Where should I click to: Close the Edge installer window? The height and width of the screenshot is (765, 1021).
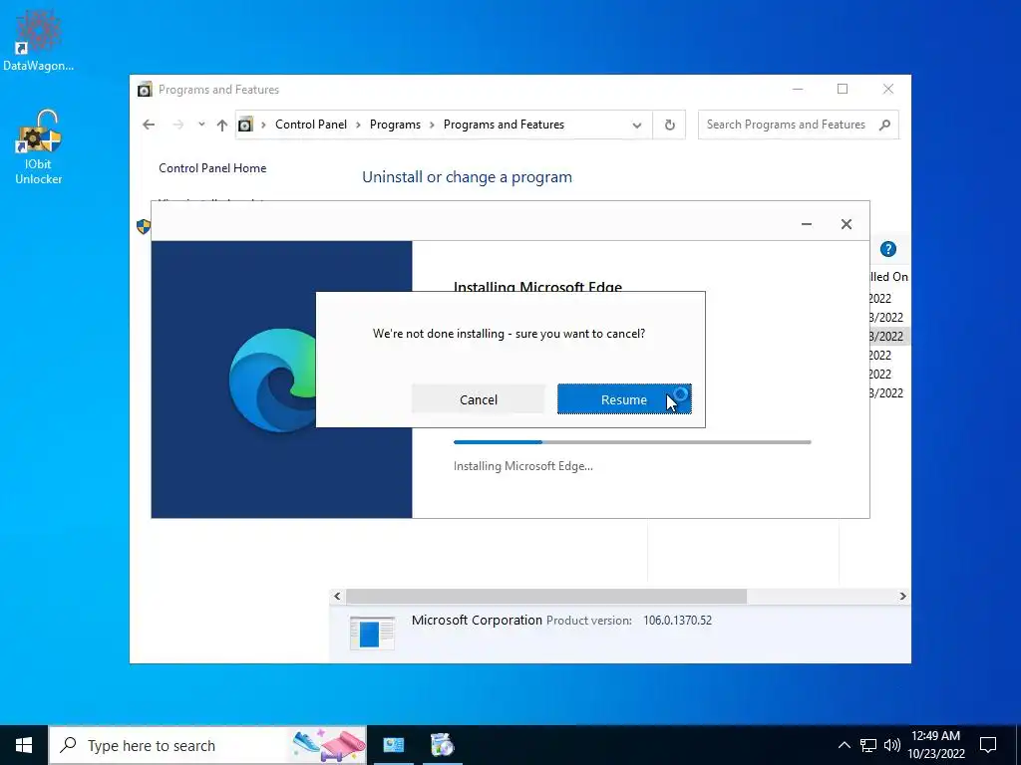tap(846, 224)
